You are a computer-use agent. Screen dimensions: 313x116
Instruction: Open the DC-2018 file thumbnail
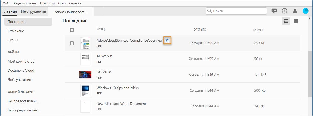tap(85, 75)
